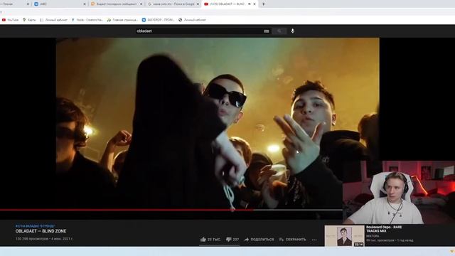Open the Карты maps bookmark
The height and width of the screenshot is (256, 455).
pos(29,20)
